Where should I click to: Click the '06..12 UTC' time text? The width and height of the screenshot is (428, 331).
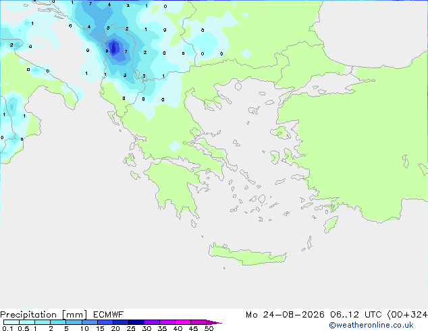click(x=356, y=315)
